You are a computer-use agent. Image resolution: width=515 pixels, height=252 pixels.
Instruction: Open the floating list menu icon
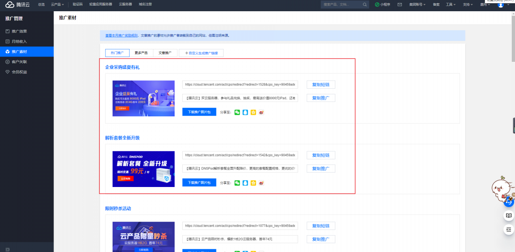(509, 230)
